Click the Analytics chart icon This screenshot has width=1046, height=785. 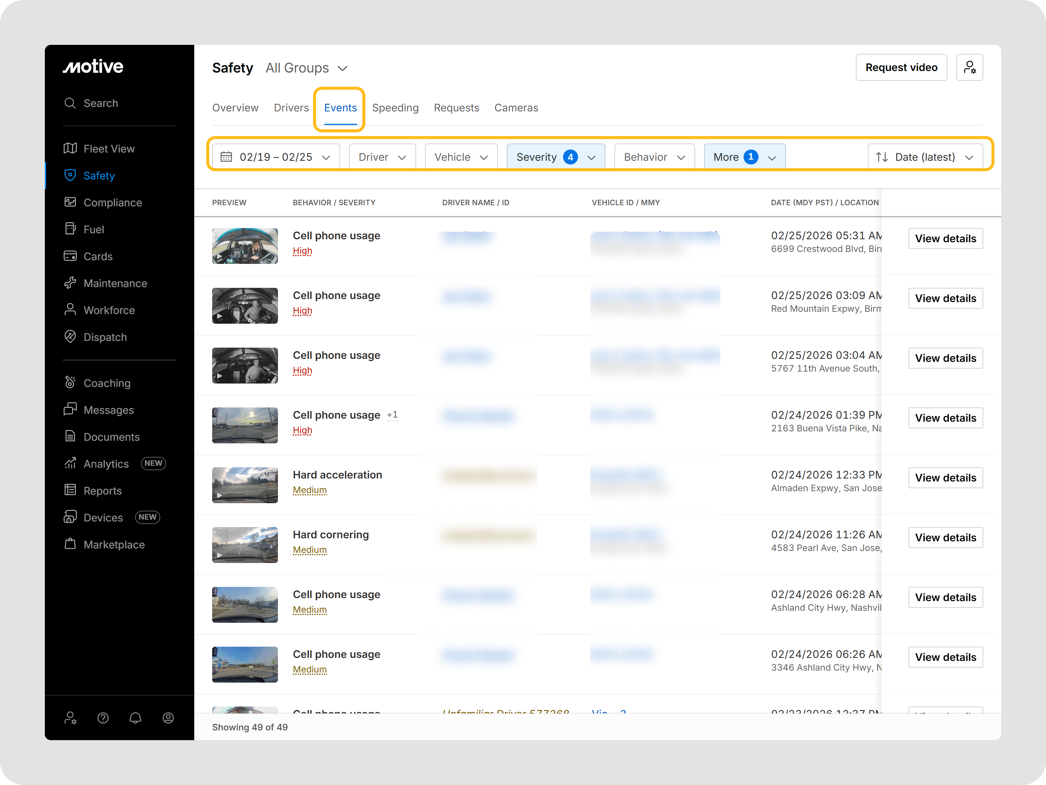70,463
